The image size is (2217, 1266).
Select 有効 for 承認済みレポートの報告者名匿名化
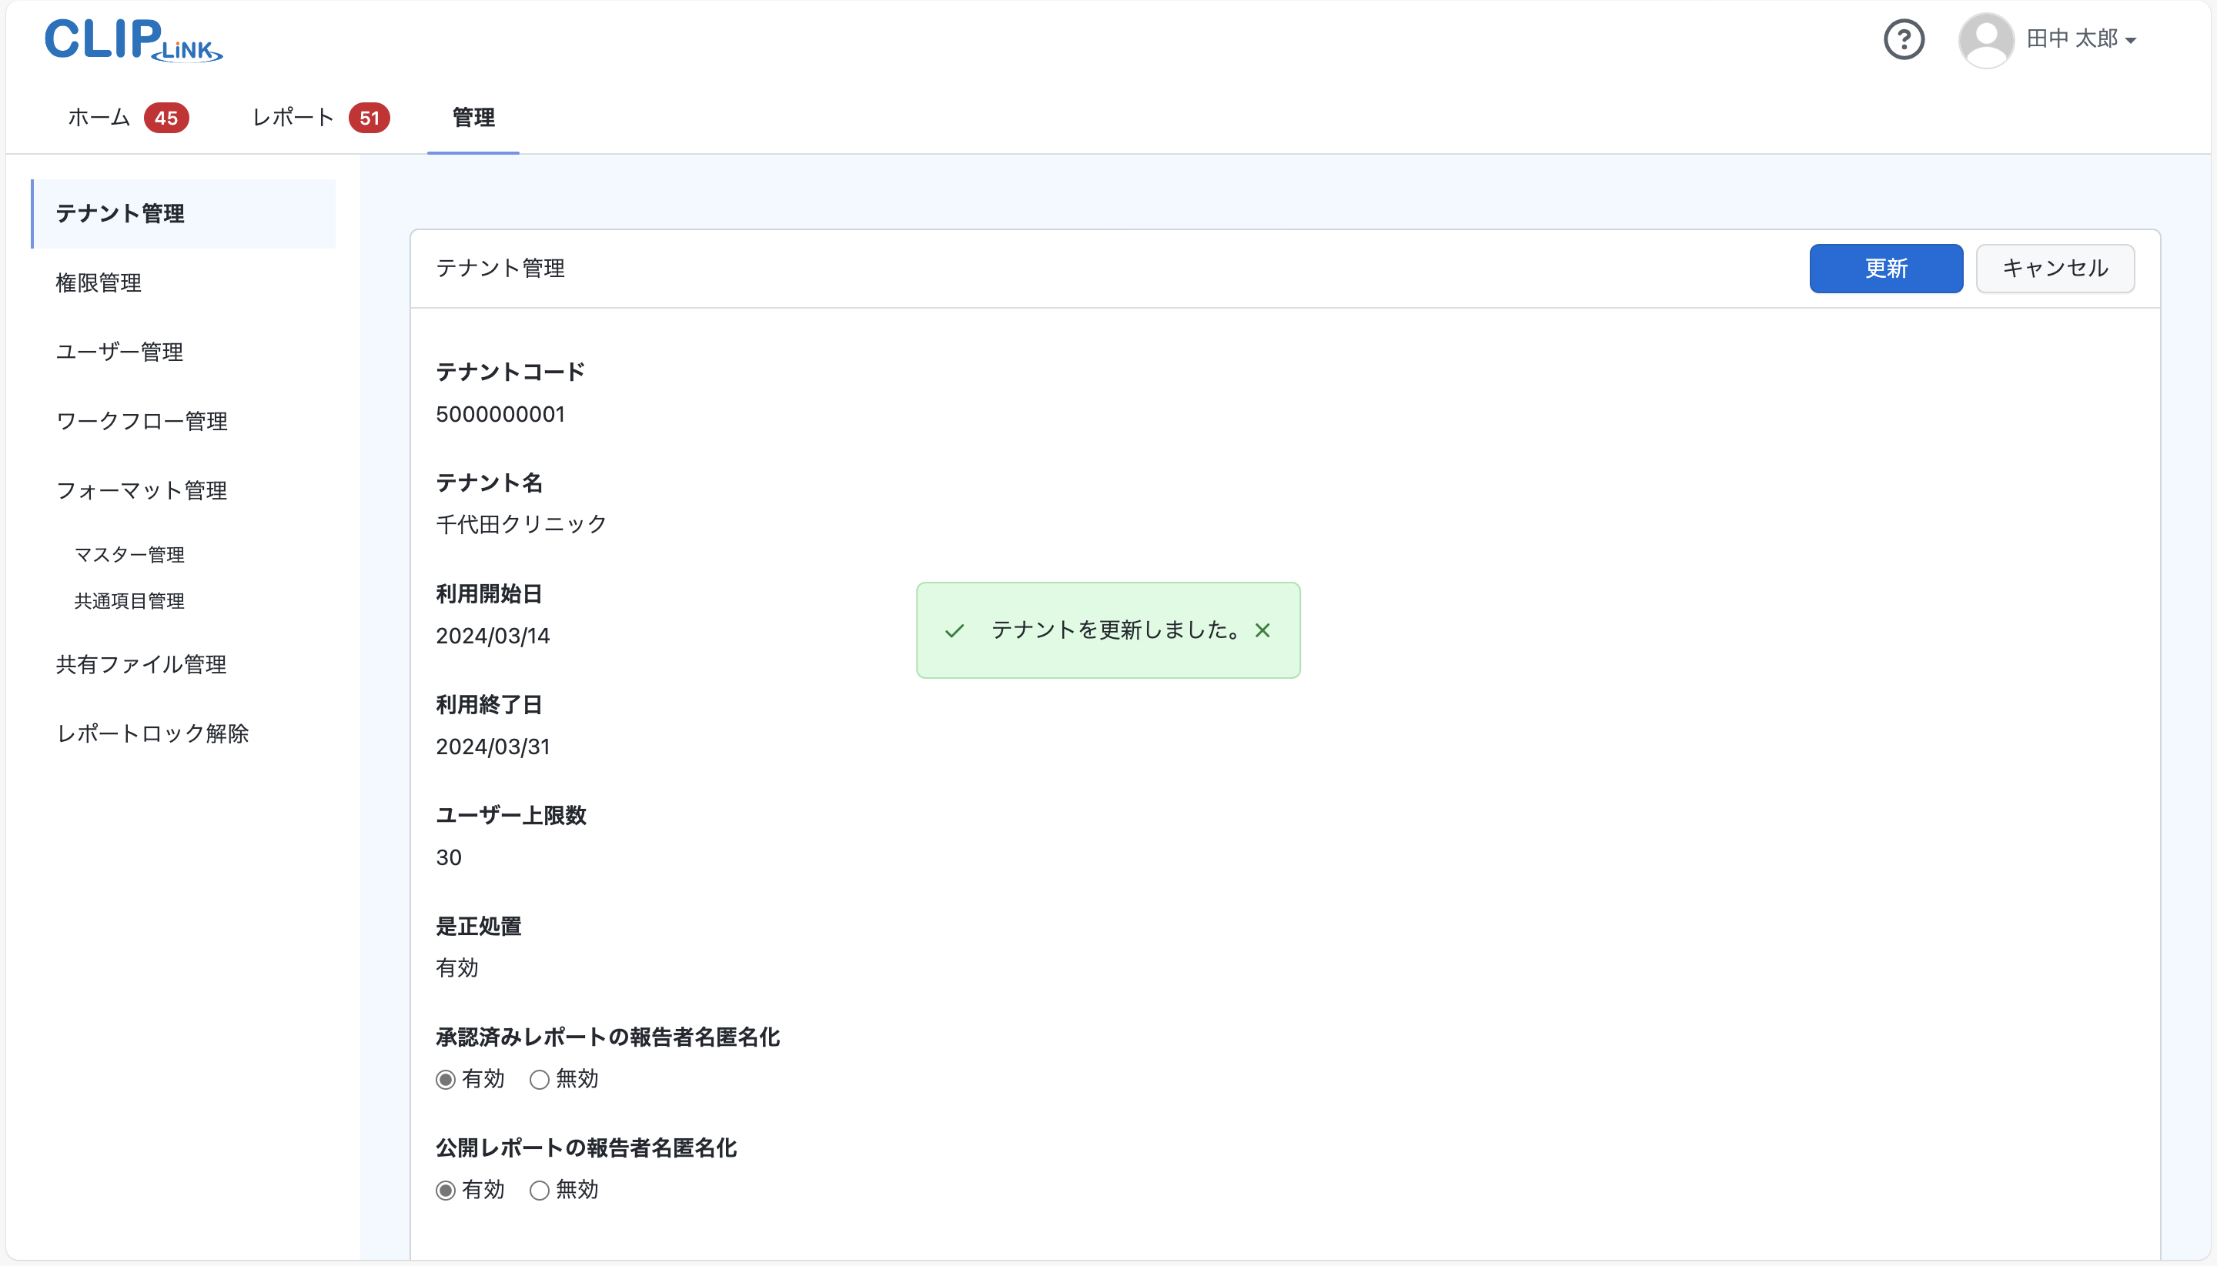(445, 1080)
